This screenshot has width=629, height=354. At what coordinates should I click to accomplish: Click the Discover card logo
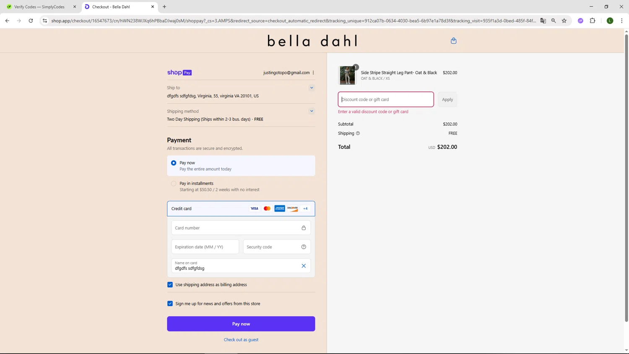(293, 208)
